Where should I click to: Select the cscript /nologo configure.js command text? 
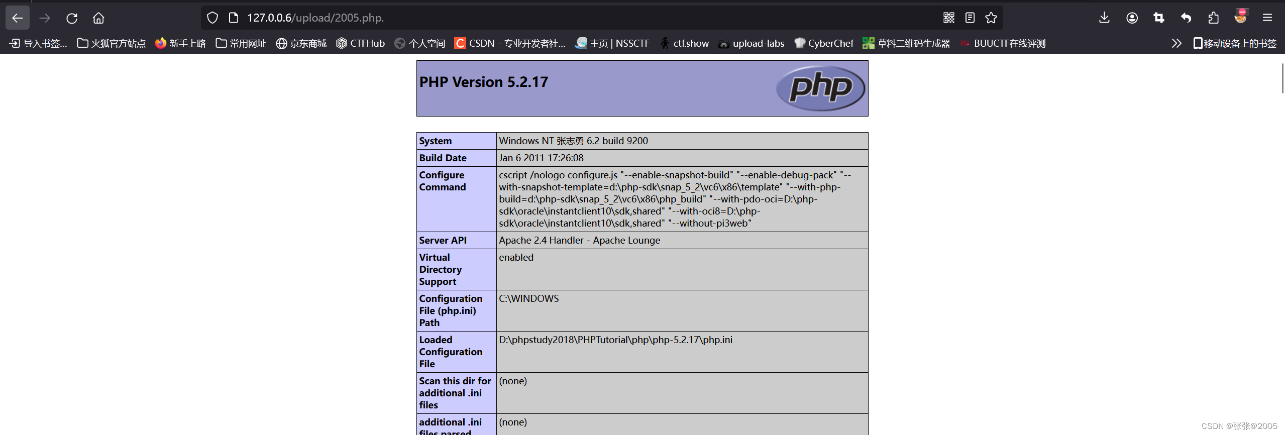(x=675, y=199)
